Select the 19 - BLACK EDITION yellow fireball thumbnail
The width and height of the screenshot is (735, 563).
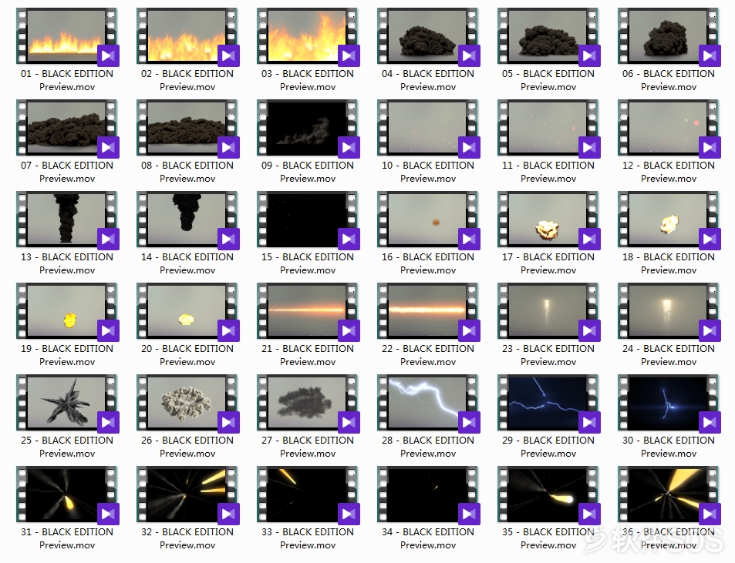66,310
